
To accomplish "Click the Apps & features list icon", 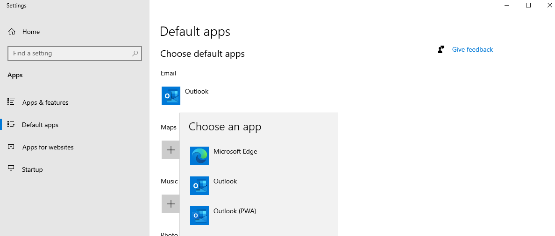I will pyautogui.click(x=11, y=102).
